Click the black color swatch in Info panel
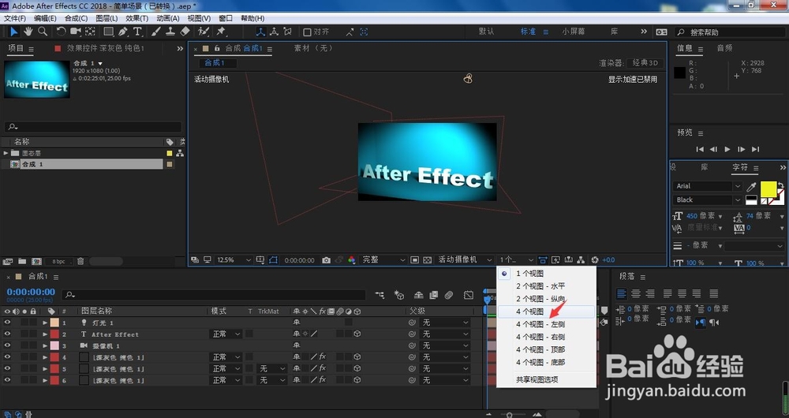 (679, 73)
